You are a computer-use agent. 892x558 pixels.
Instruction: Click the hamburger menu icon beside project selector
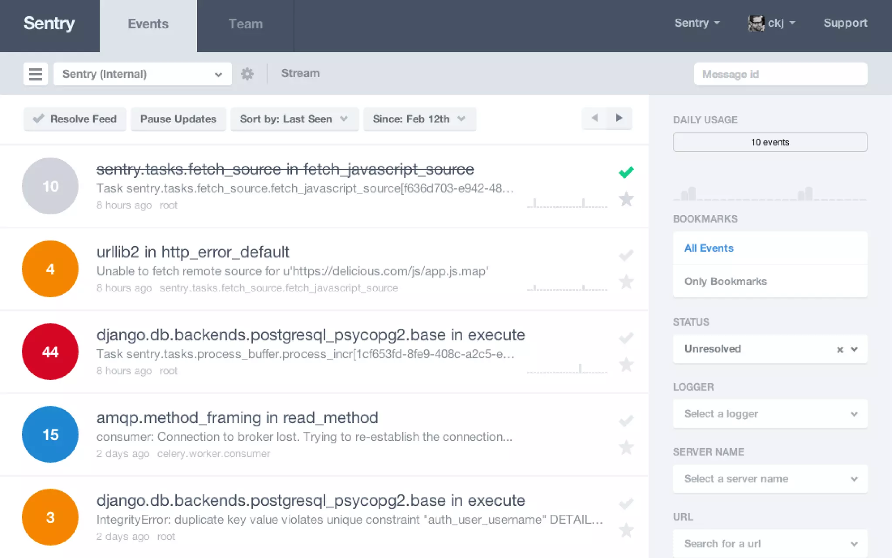35,74
